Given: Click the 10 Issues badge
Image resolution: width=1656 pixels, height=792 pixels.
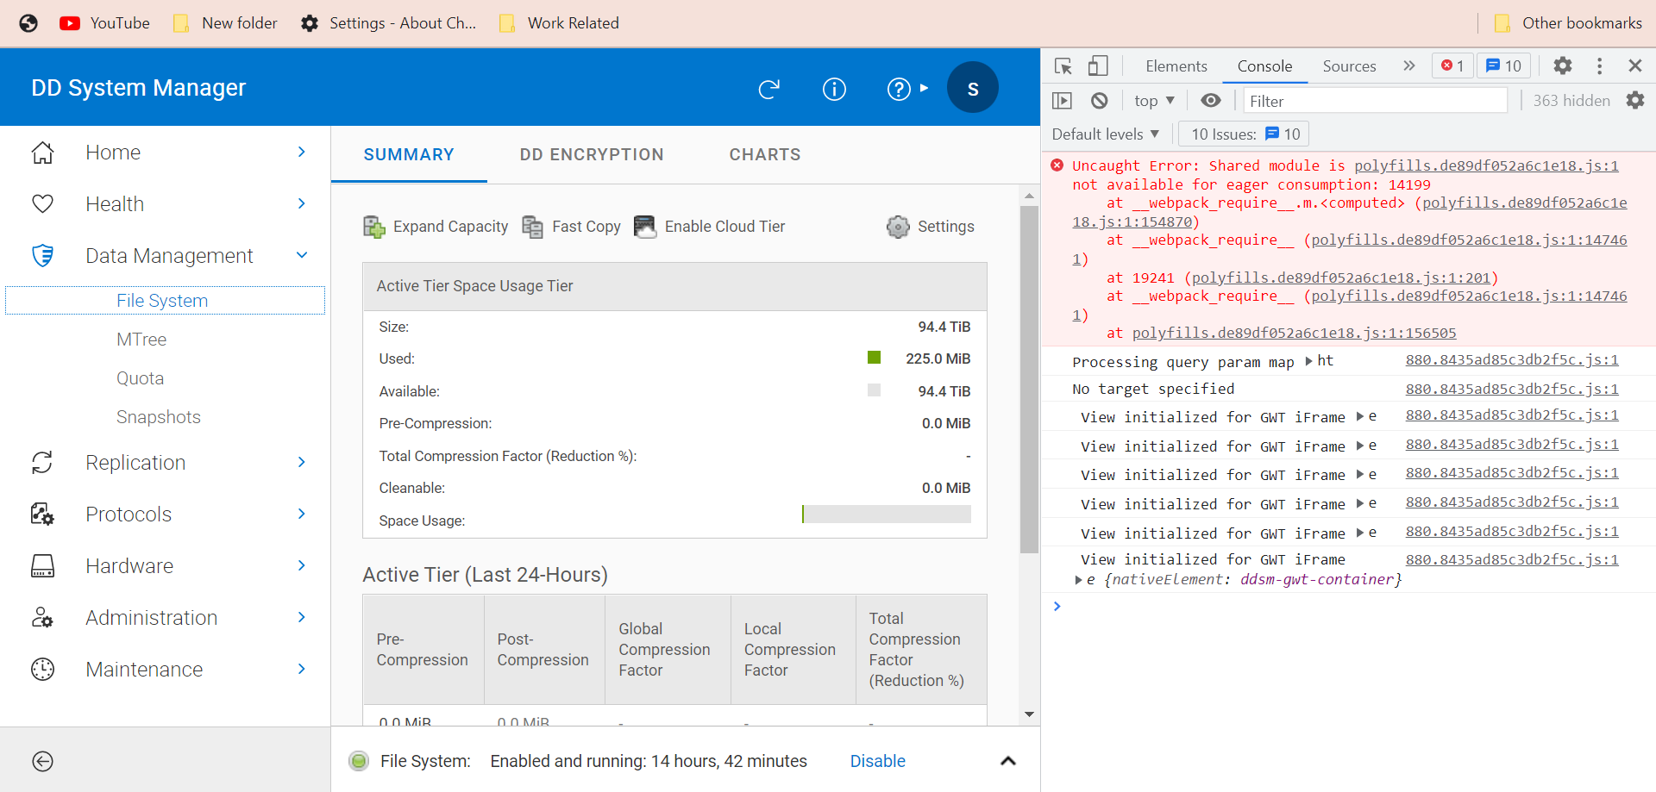Looking at the screenshot, I should pos(1245,134).
